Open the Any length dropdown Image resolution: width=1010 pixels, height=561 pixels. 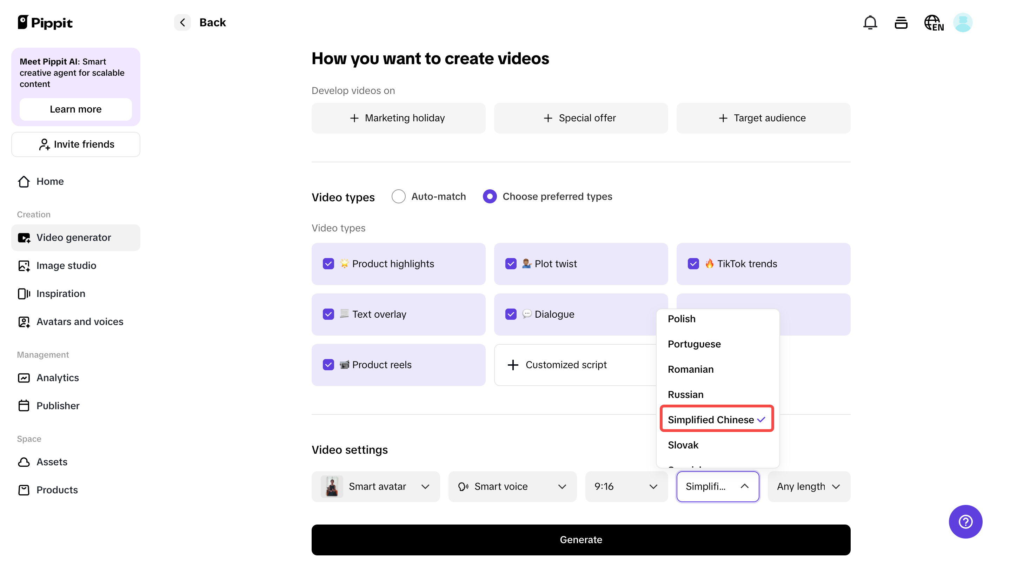(x=809, y=487)
